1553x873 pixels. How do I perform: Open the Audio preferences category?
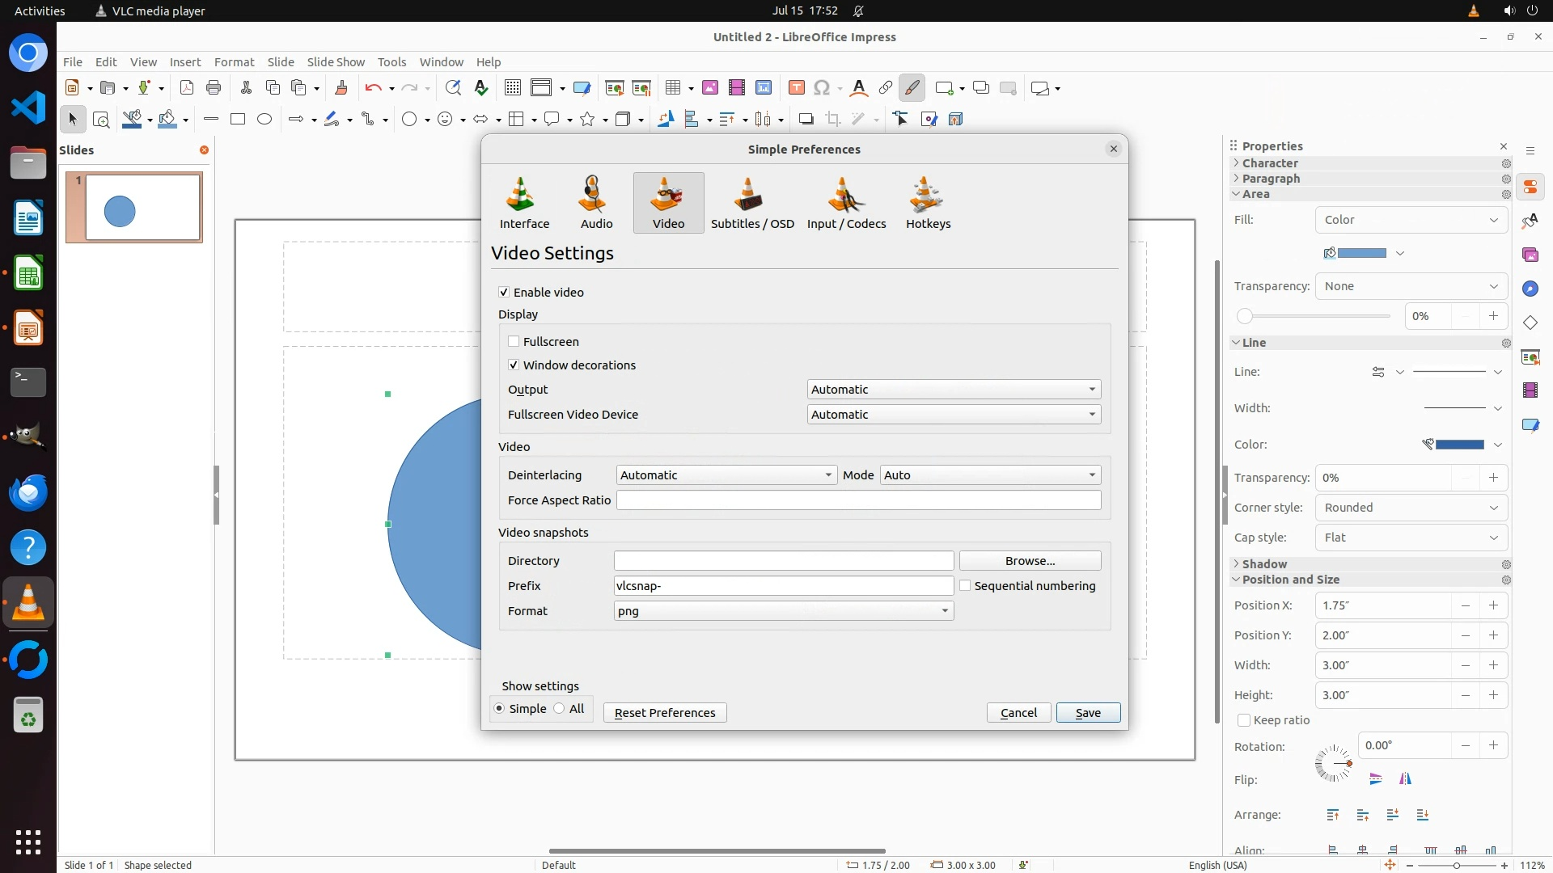(x=596, y=203)
